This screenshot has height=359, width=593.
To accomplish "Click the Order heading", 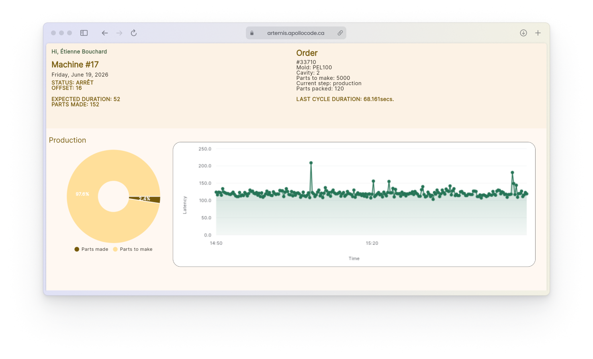I will [x=307, y=53].
